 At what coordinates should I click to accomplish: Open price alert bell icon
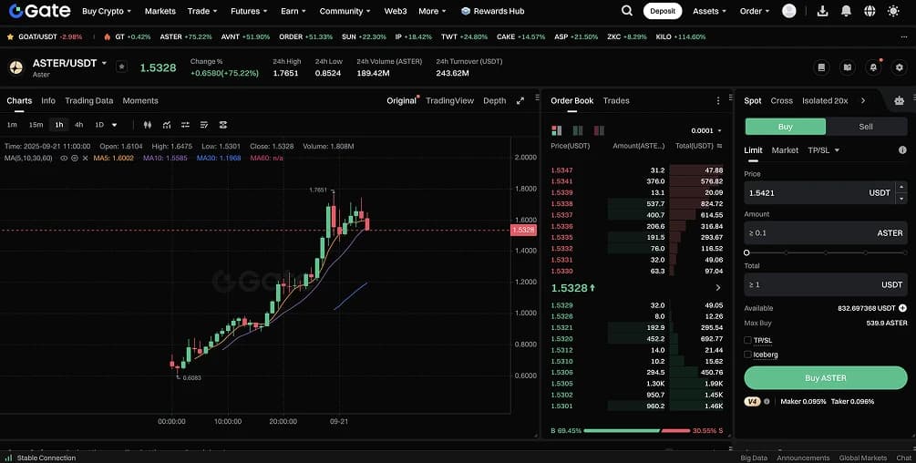pyautogui.click(x=873, y=67)
